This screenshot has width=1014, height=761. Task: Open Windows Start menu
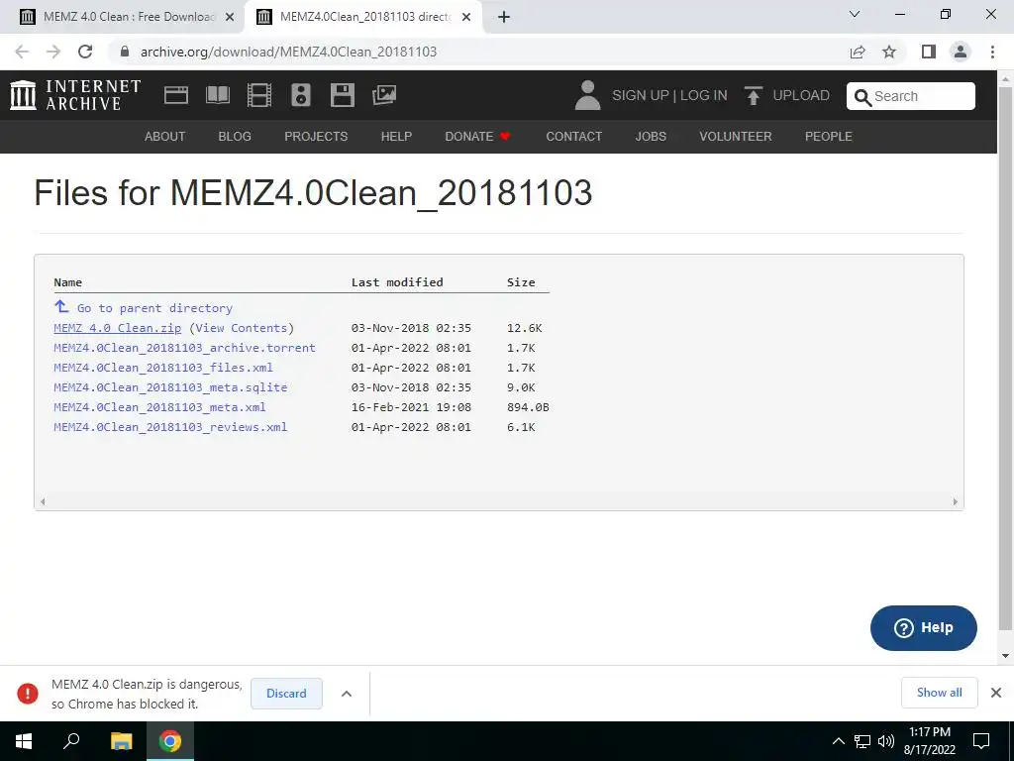click(24, 741)
